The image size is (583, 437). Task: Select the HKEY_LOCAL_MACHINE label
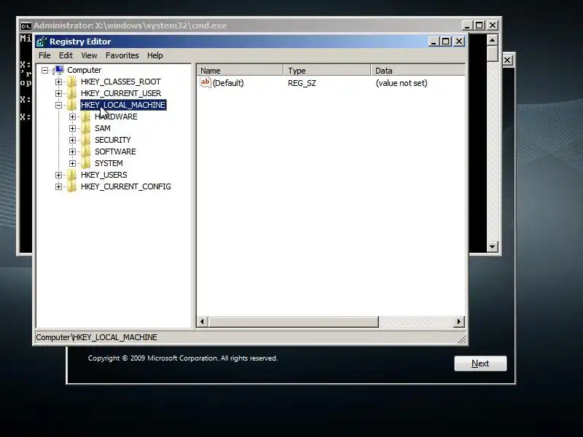tap(123, 105)
